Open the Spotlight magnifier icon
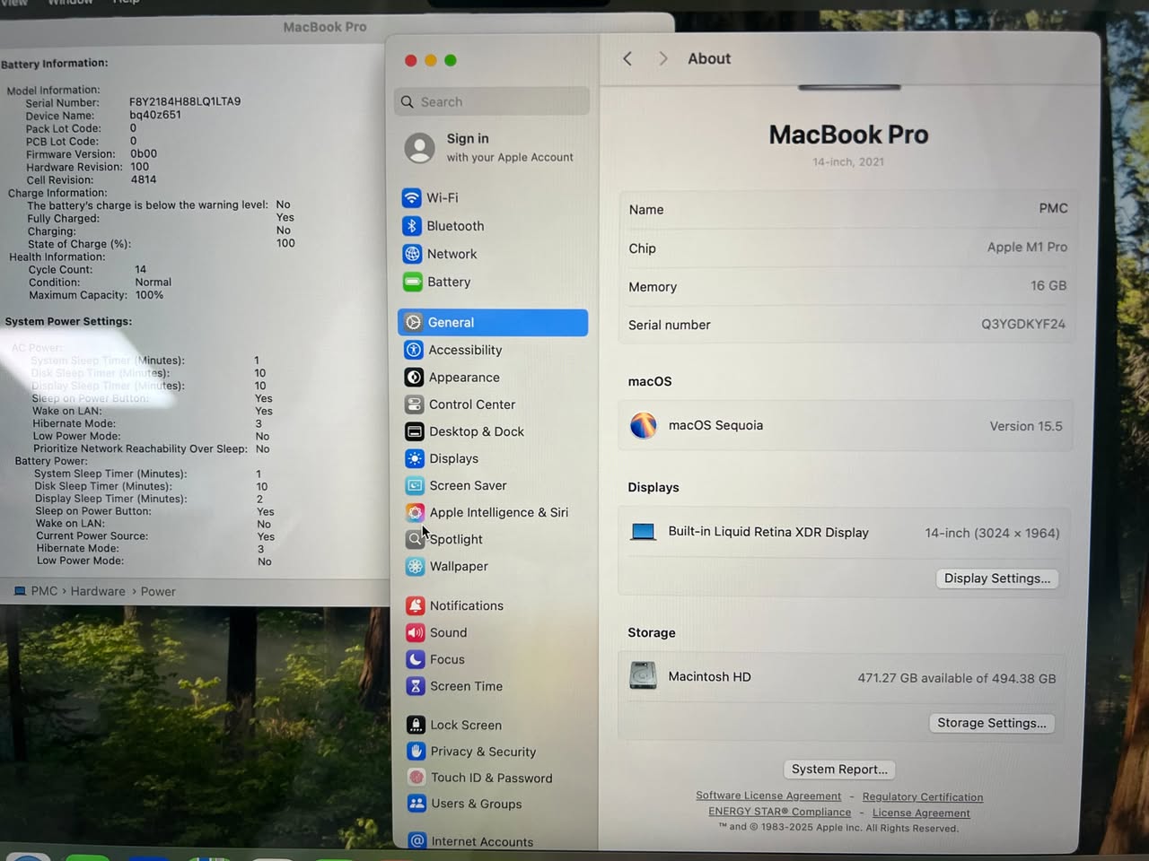 pos(414,539)
